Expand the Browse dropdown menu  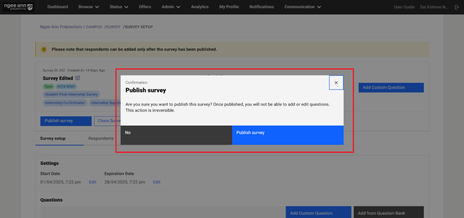[x=89, y=7]
